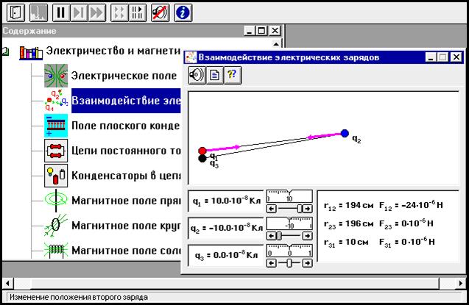The image size is (469, 305).
Task: Click the black q3 charge in the simulation
Action: pyautogui.click(x=202, y=159)
